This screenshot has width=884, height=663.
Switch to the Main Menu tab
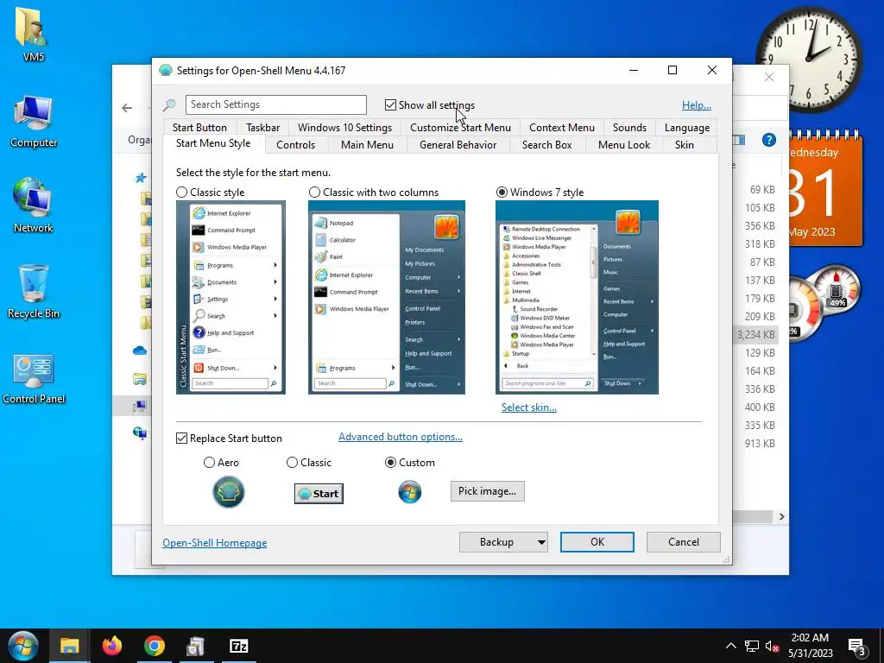pyautogui.click(x=367, y=145)
